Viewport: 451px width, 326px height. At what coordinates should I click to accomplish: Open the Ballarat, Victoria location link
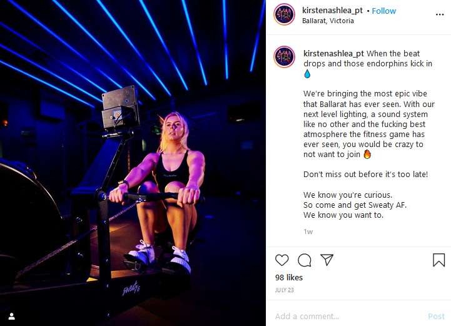[x=328, y=21]
